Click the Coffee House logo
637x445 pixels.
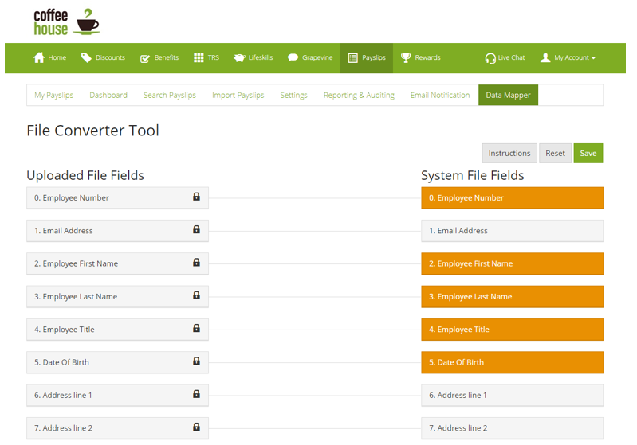point(66,22)
